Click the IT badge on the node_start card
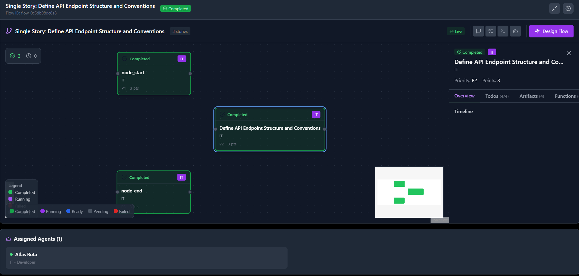This screenshot has width=579, height=276. [182, 59]
